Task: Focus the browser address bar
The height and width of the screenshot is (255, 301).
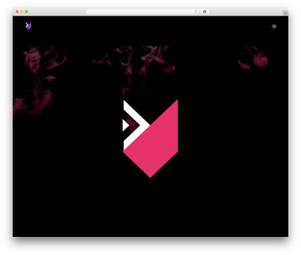Action: [143, 11]
